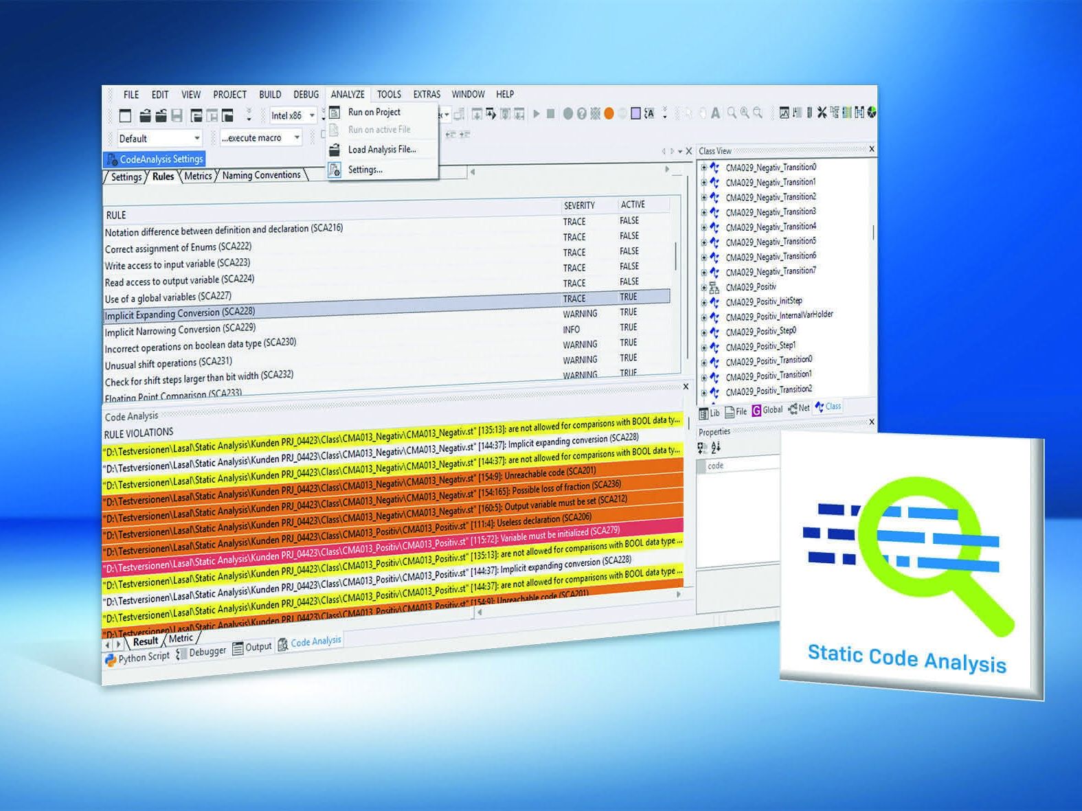Open the Intel x86 platform dropdown
Screen dimensions: 1082x811
[x=311, y=115]
